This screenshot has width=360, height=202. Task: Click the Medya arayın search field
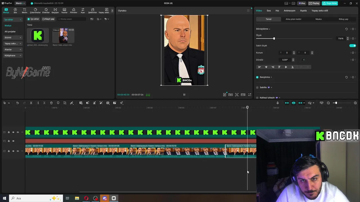tap(72, 19)
